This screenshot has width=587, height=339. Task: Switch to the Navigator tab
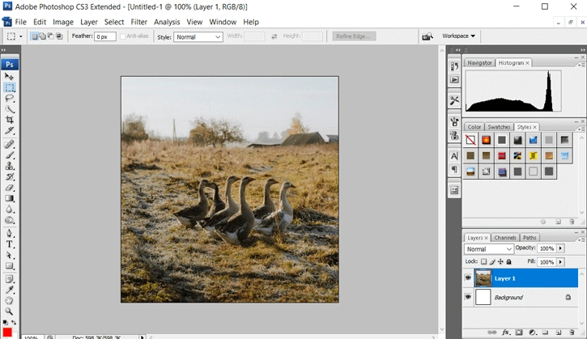(479, 63)
